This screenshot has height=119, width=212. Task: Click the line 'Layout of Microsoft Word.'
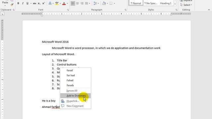(x=58, y=54)
